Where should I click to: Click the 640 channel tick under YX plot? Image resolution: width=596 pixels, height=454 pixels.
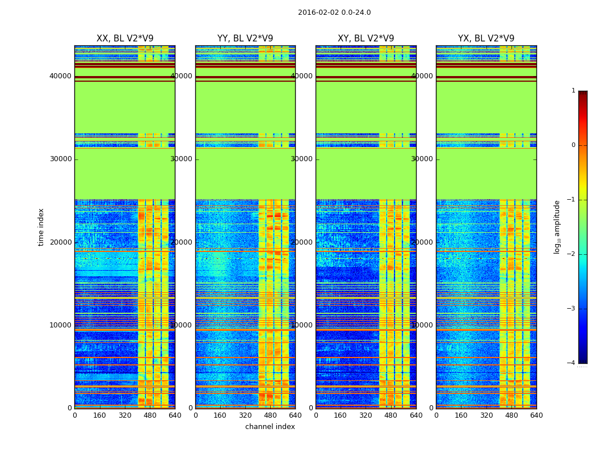[x=536, y=415]
